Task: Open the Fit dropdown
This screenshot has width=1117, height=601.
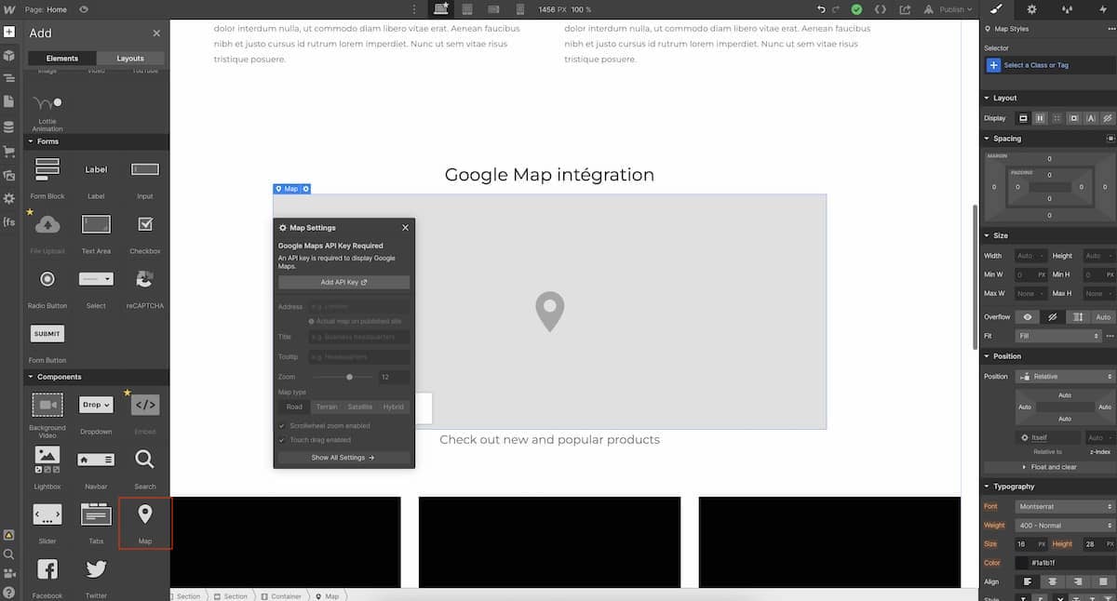Action: click(x=1058, y=336)
